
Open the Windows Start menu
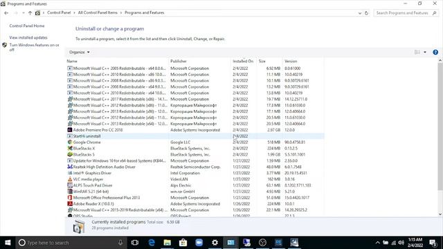pos(8,243)
